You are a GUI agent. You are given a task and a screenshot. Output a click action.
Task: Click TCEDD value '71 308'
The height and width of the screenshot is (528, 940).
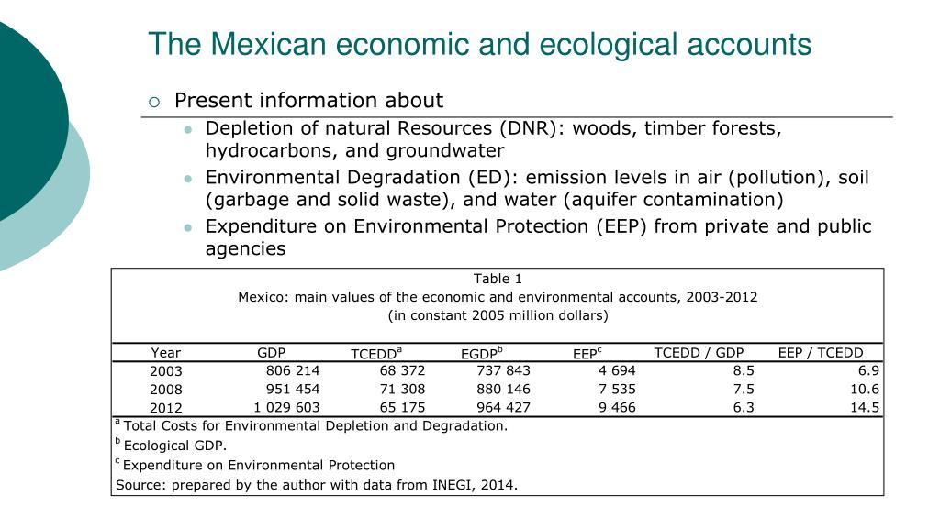402,389
